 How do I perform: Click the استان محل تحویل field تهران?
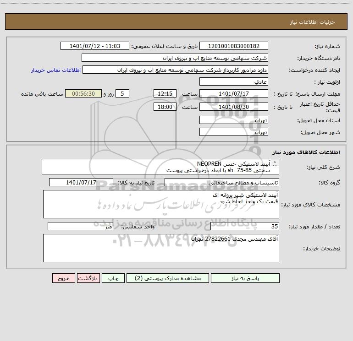(234, 120)
